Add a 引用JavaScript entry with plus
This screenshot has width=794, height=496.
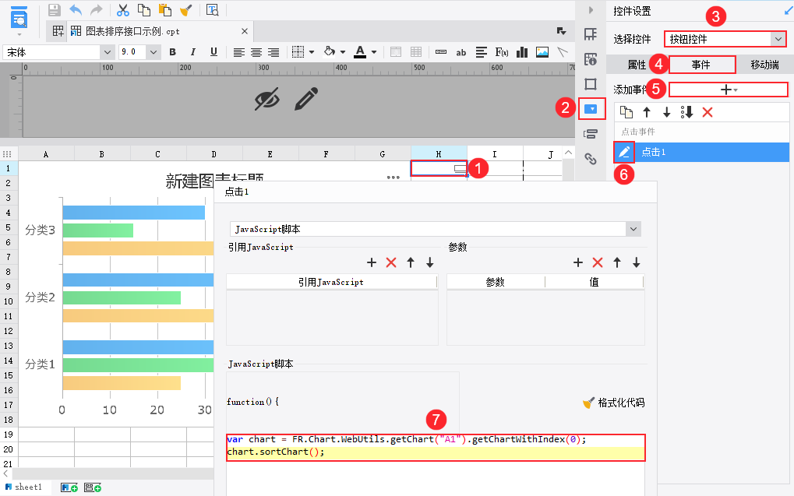[372, 262]
